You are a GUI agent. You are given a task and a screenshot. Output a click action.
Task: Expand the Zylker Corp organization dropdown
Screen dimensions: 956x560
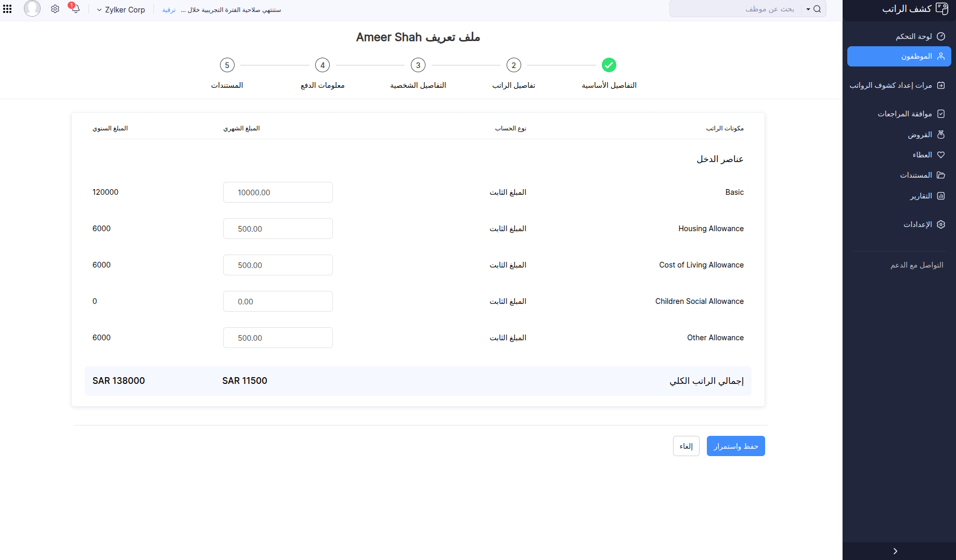click(x=99, y=9)
